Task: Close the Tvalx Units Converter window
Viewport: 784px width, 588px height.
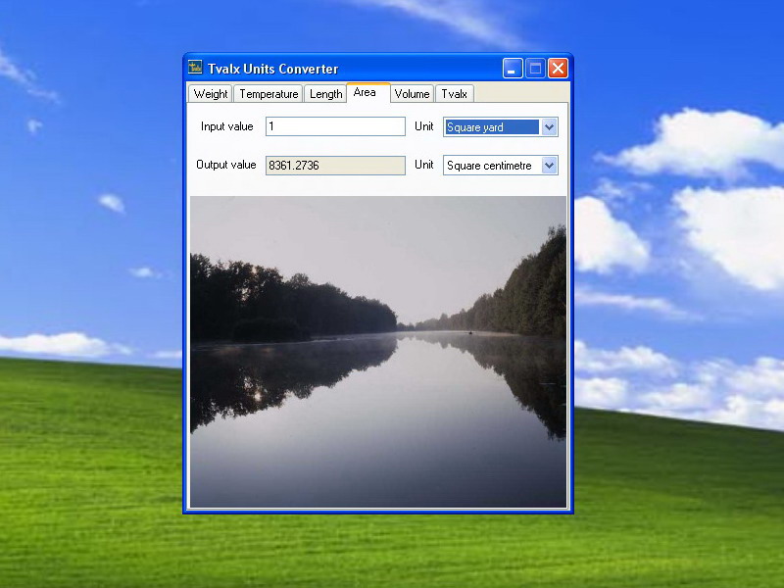Action: click(x=558, y=69)
